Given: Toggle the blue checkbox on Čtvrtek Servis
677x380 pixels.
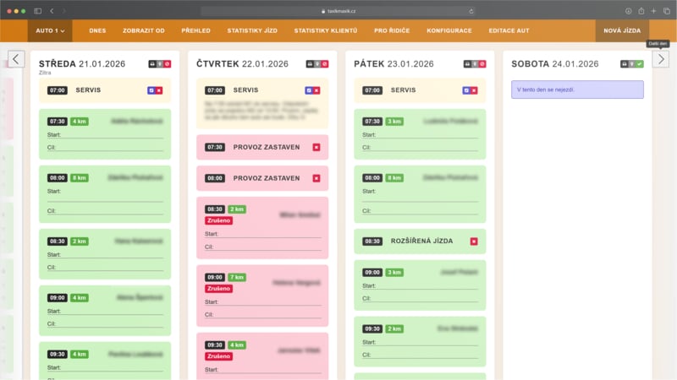Looking at the screenshot, I should [309, 90].
